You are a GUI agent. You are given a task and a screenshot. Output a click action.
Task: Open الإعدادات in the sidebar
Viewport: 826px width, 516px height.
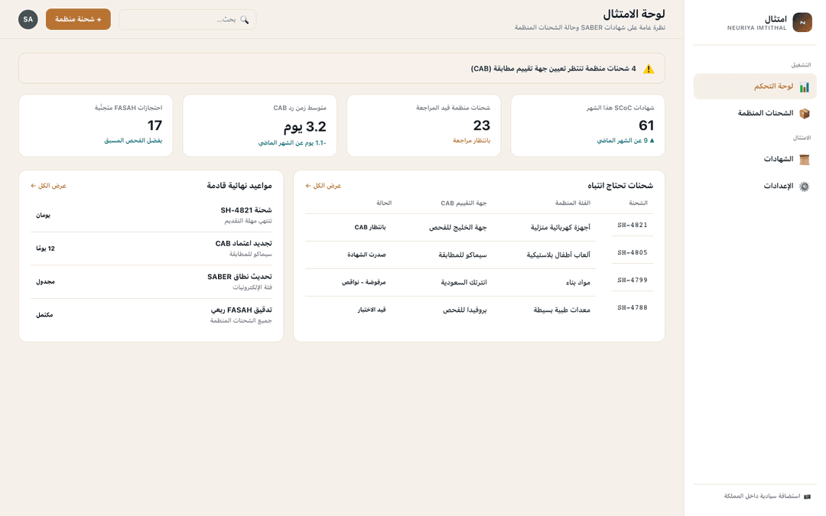coord(755,186)
